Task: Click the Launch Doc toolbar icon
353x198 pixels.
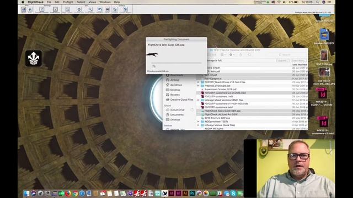Action: 79,9
